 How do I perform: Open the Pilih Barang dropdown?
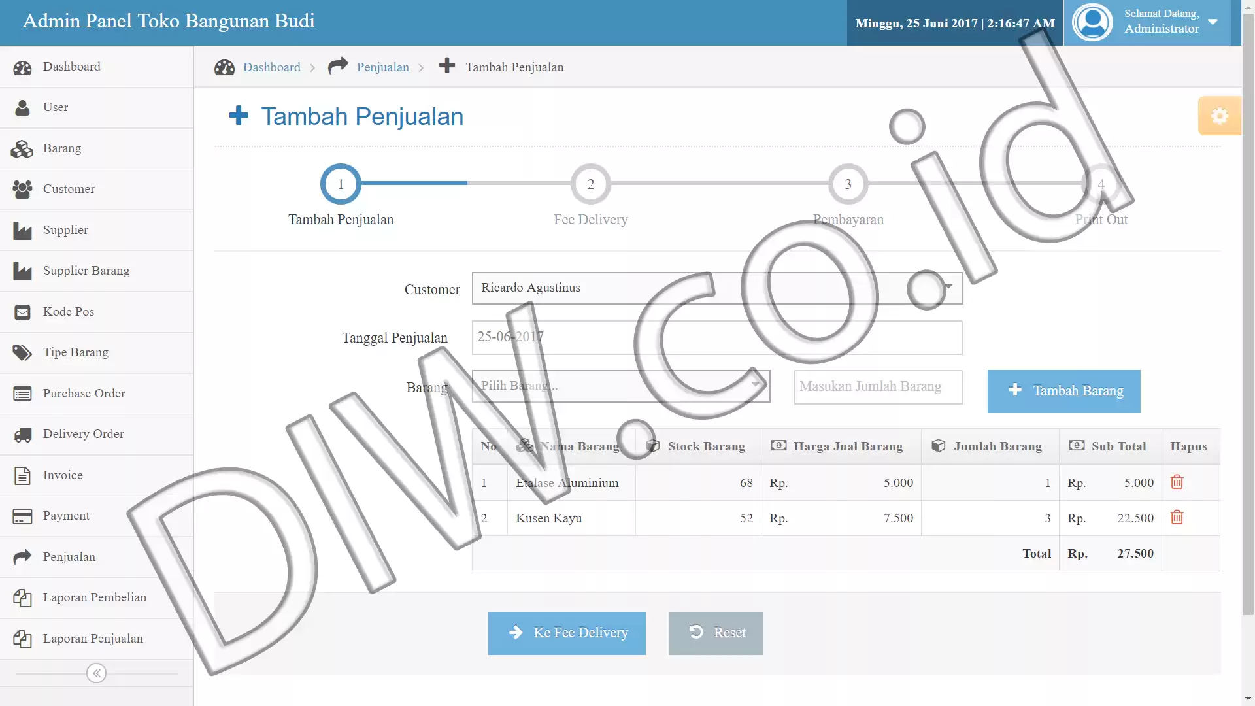pos(621,386)
